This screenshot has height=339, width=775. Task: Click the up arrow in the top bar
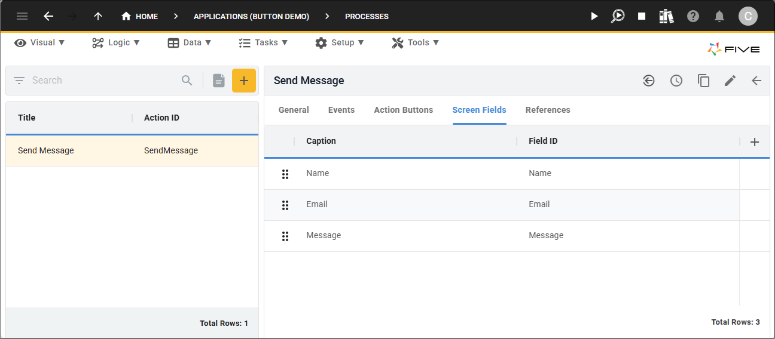[98, 16]
